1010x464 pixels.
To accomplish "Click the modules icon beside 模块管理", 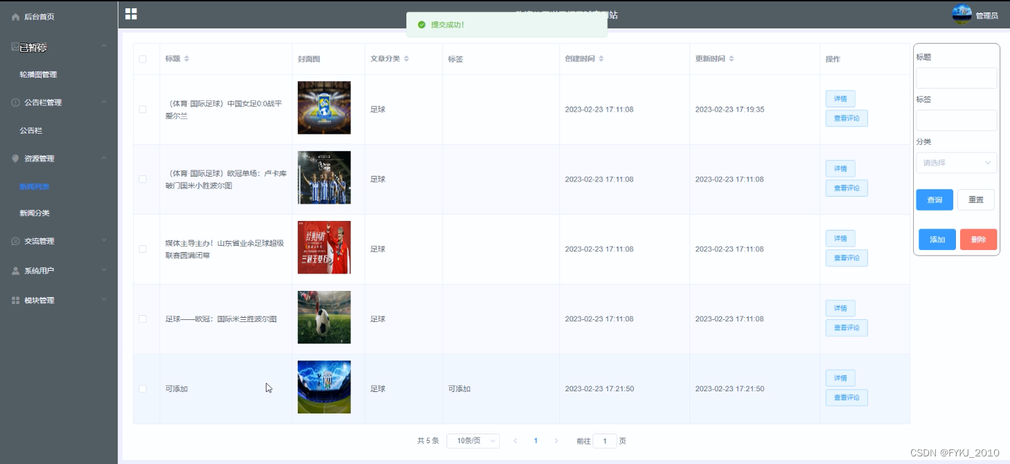I will 15,301.
